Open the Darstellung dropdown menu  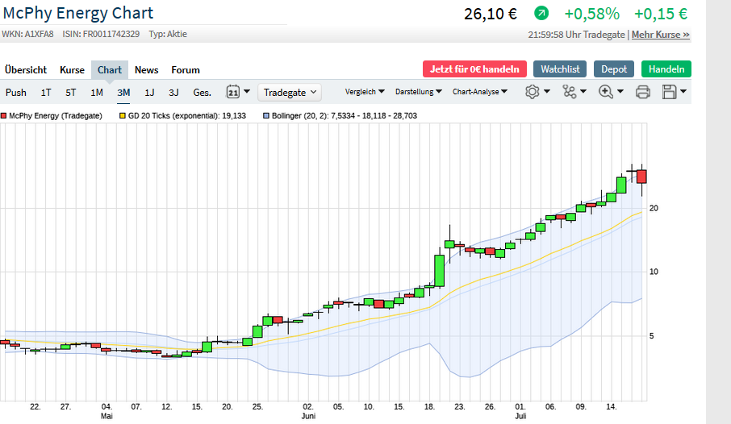(418, 92)
